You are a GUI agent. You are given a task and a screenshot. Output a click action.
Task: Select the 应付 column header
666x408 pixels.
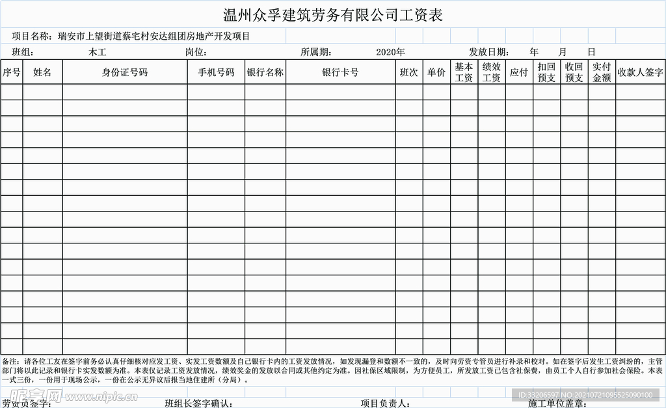(x=519, y=72)
